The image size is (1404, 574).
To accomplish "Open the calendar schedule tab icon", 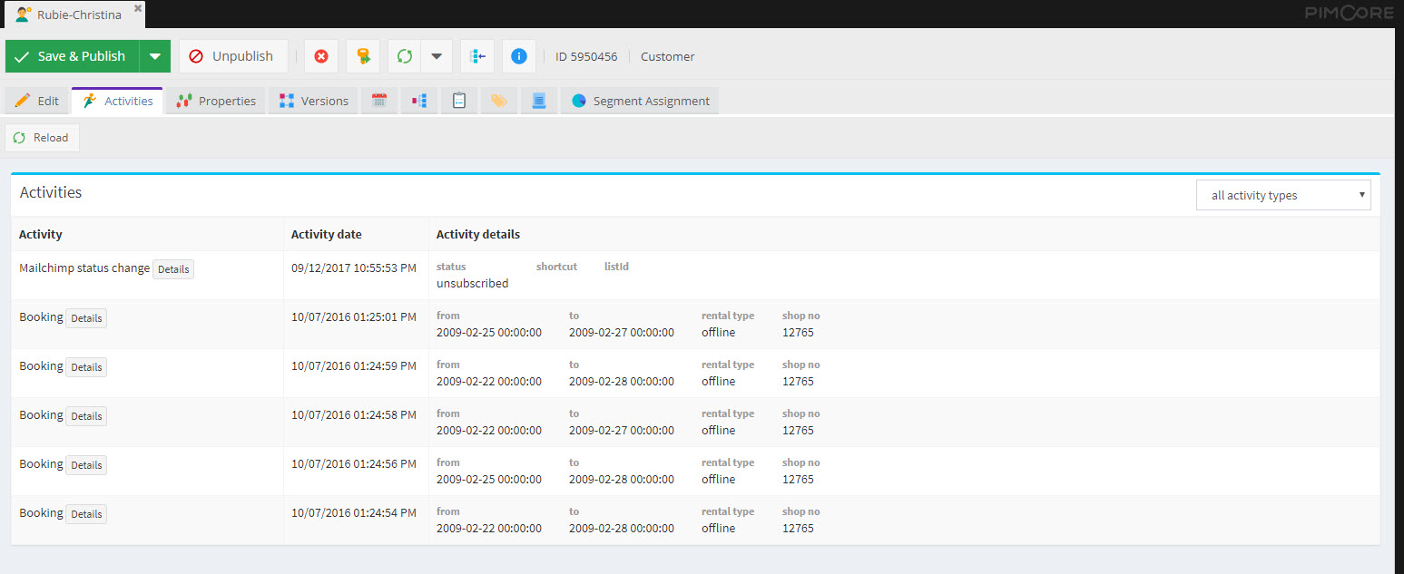I will [x=379, y=101].
